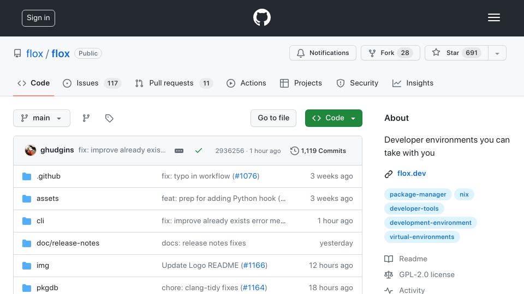Image resolution: width=524 pixels, height=294 pixels.
Task: Open commit hash 2936256
Action: [230, 151]
